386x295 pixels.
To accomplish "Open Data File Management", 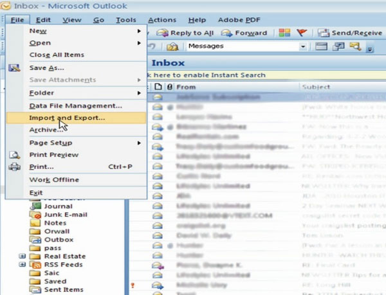I will click(x=77, y=106).
